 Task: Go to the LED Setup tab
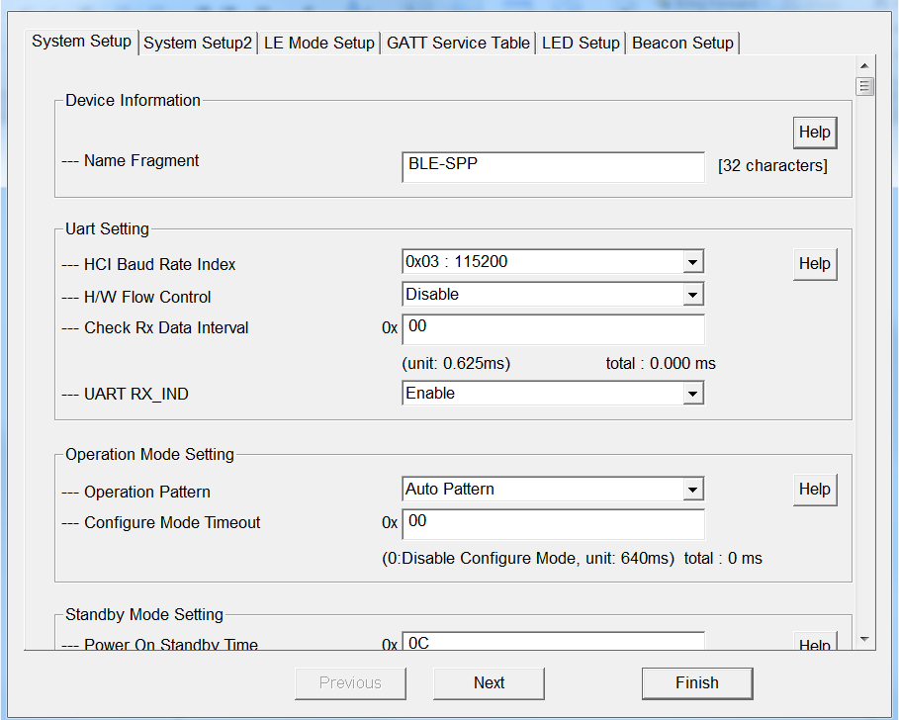click(581, 44)
